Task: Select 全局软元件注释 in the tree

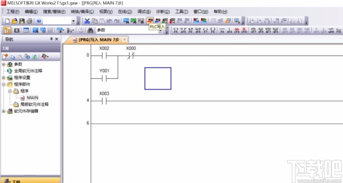Action: [x=28, y=71]
